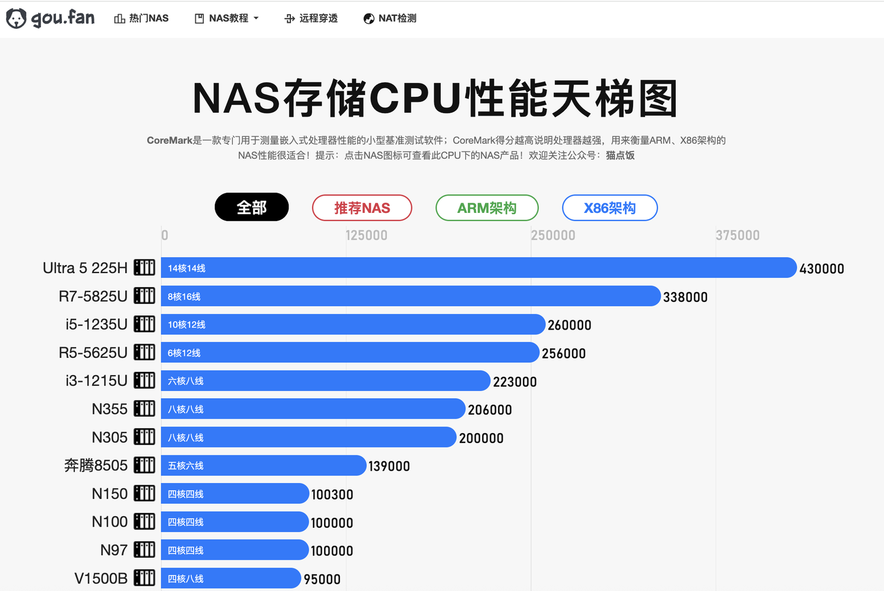The width and height of the screenshot is (884, 591).
Task: Click the Ultra 5 225H label
Action: (x=85, y=268)
